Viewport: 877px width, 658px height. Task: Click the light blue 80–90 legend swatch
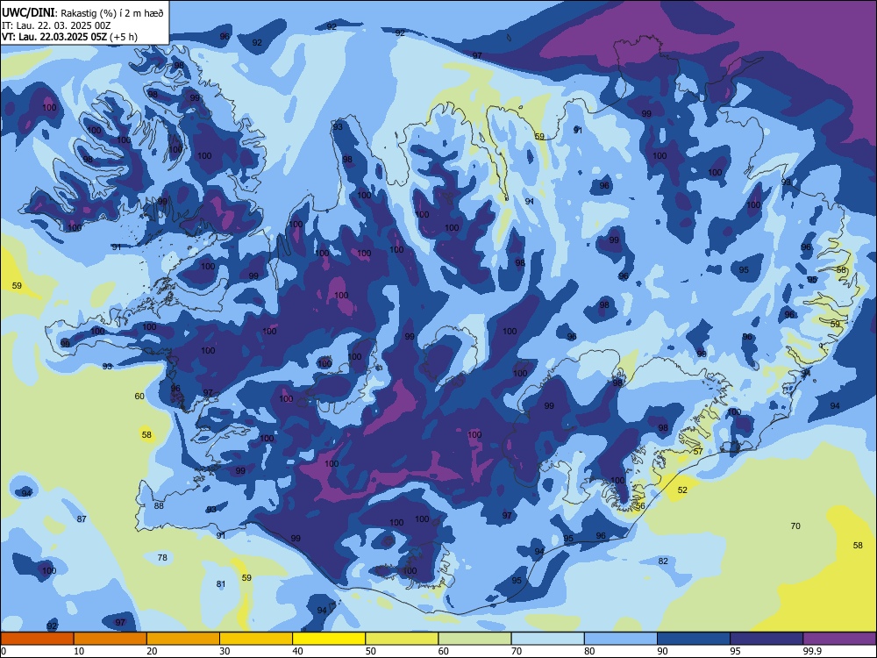[621, 639]
